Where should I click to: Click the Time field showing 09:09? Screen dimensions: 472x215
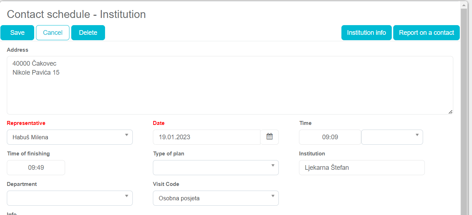330,137
